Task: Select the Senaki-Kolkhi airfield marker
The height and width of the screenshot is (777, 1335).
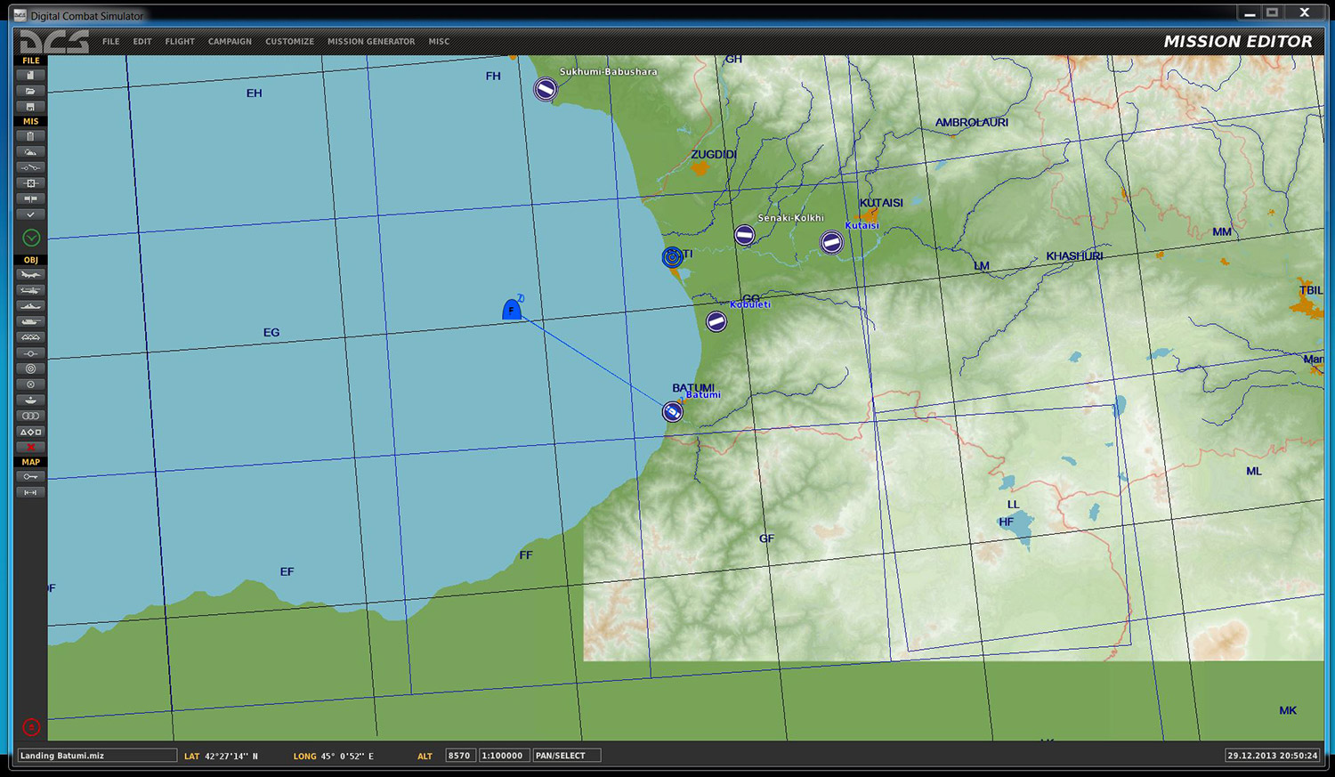Action: pos(745,235)
